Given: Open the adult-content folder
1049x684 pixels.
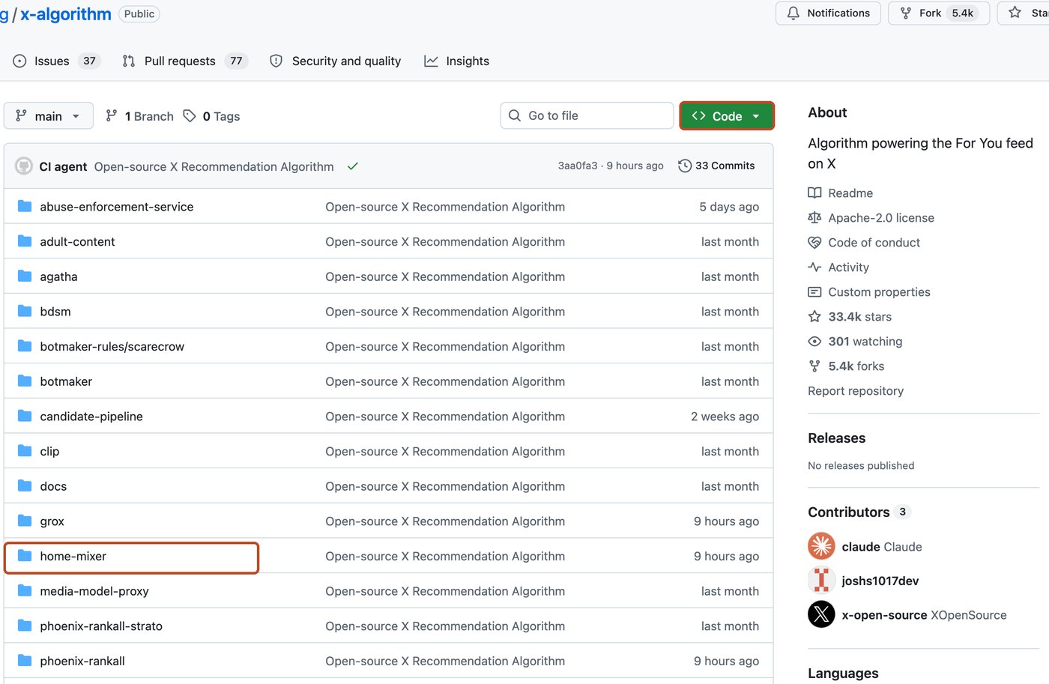Looking at the screenshot, I should (77, 242).
